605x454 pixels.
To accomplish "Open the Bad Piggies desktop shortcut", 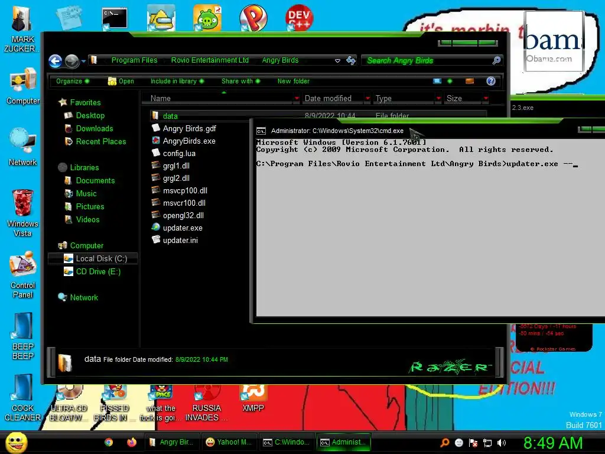I will click(x=207, y=18).
